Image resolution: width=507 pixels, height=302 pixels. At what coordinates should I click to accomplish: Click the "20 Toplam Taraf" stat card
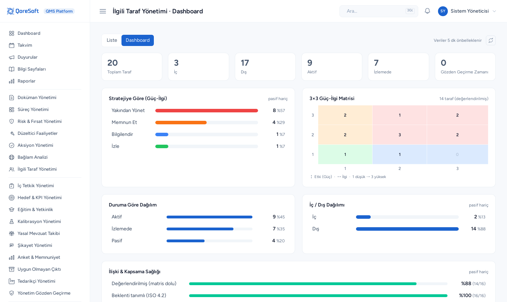point(132,67)
